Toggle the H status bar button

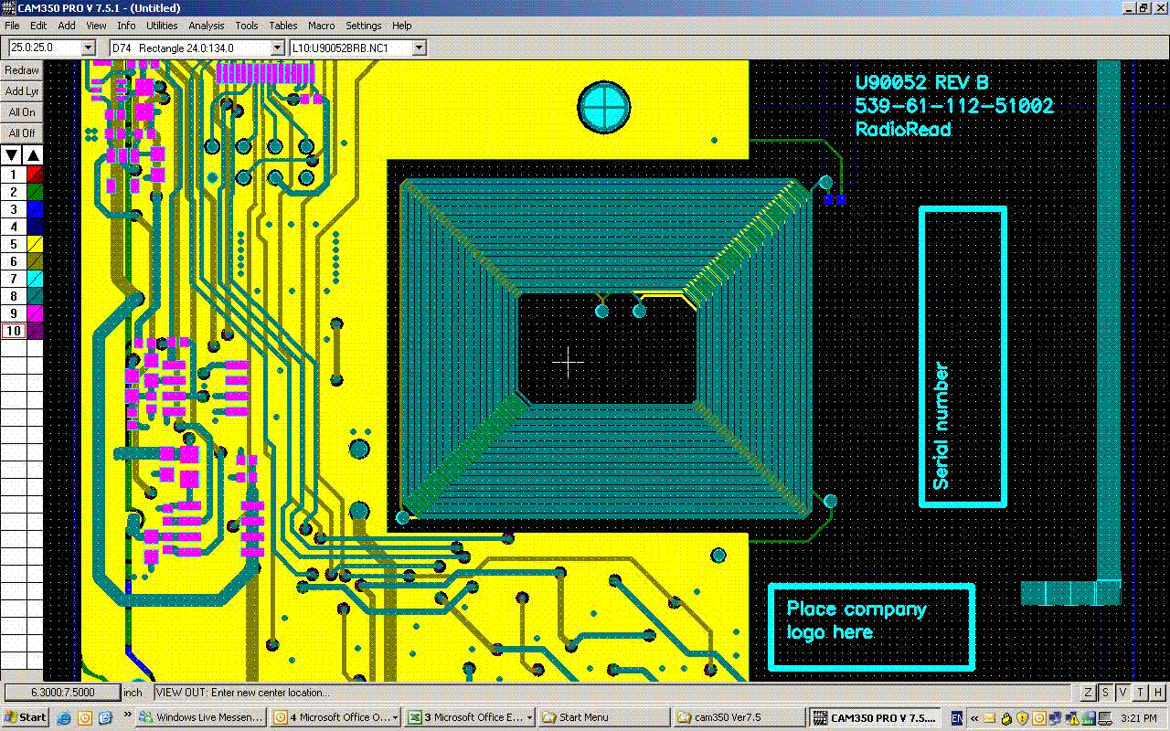click(1158, 693)
